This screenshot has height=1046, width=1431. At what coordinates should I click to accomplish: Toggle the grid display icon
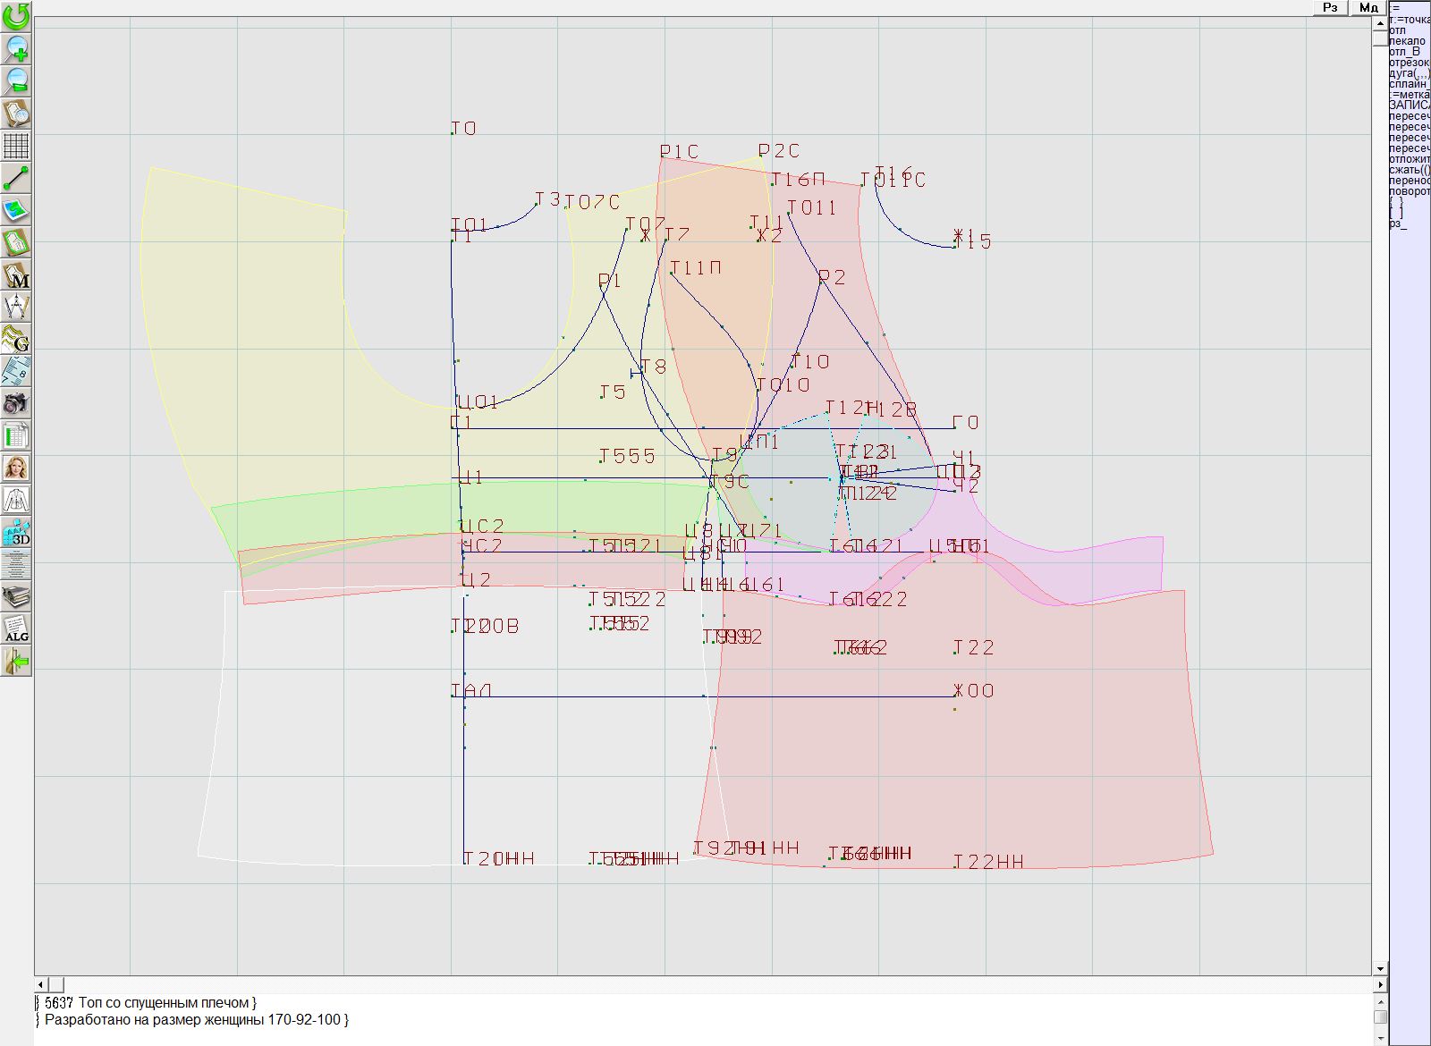16,145
